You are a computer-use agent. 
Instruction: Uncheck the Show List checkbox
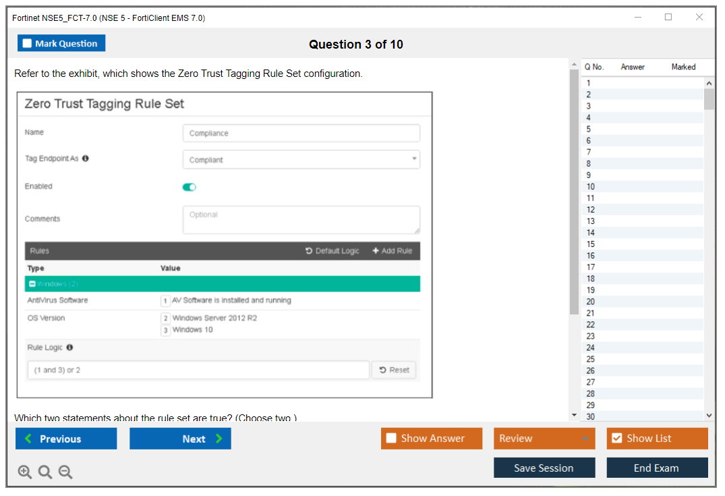(x=616, y=438)
